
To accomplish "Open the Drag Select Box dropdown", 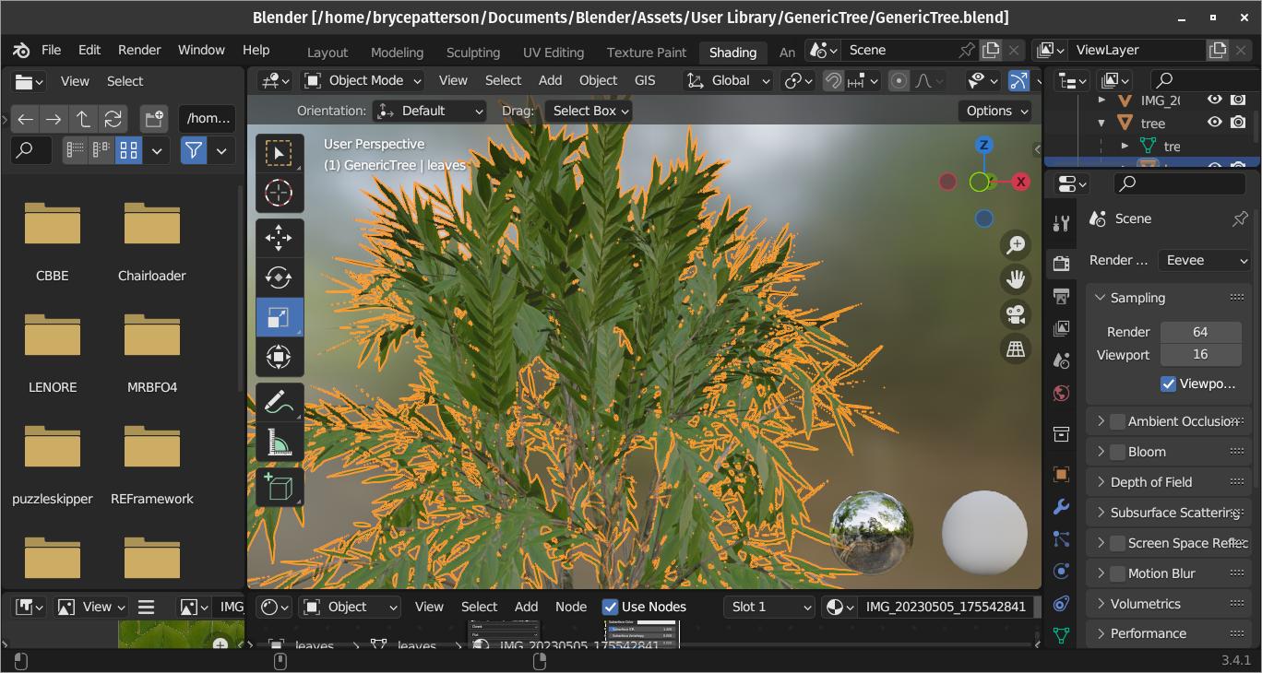I will pos(589,111).
